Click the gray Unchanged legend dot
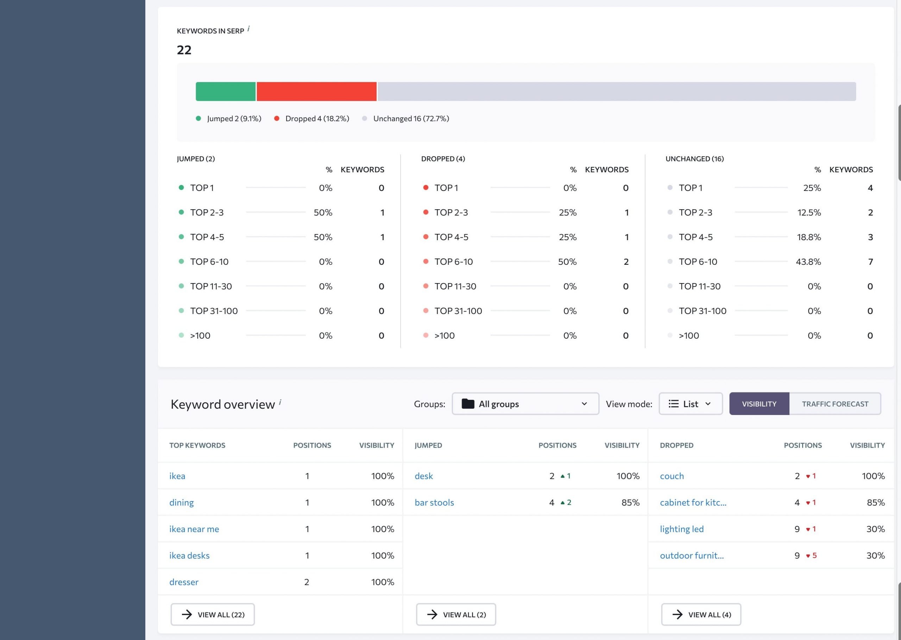The image size is (901, 640). coord(365,118)
